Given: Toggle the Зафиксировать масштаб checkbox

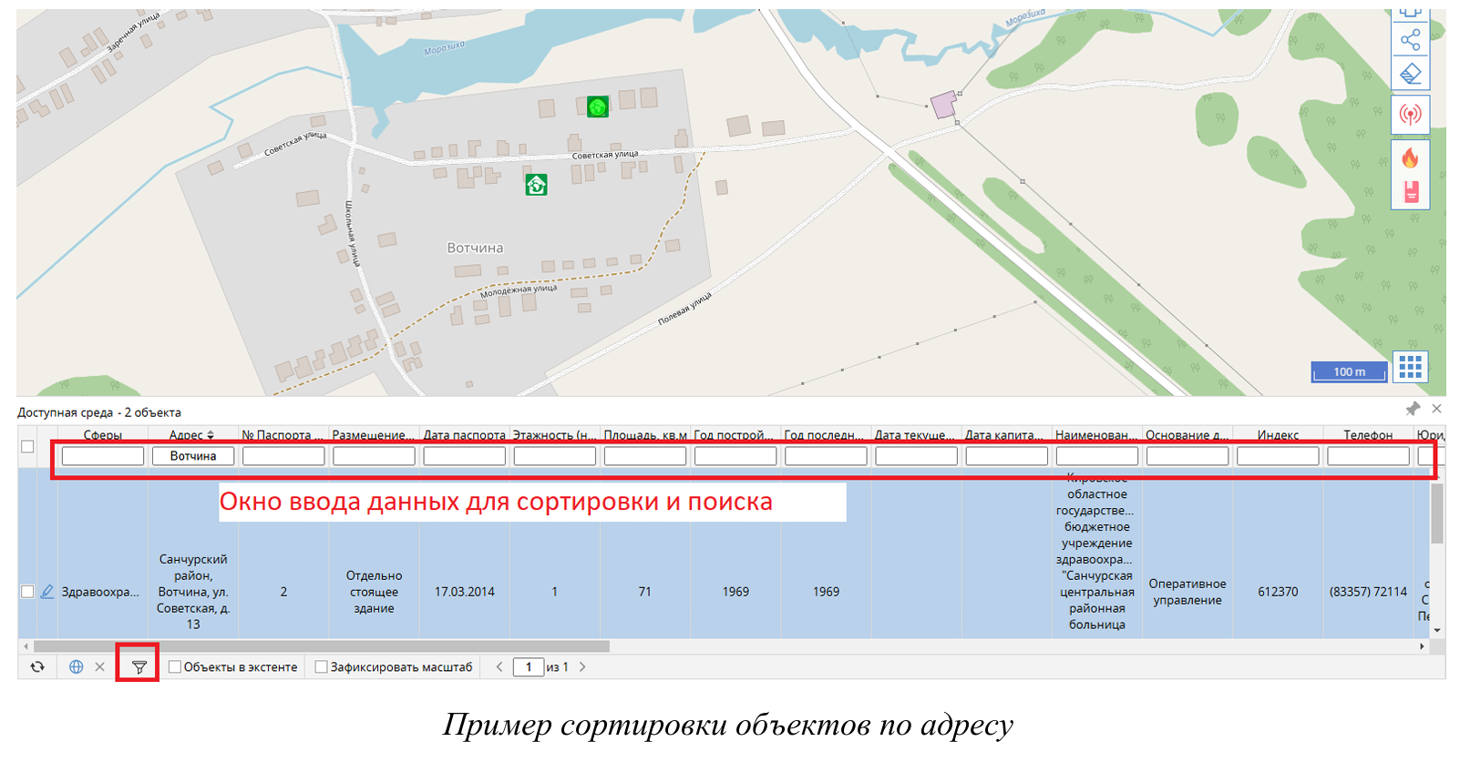Looking at the screenshot, I should click(x=321, y=667).
